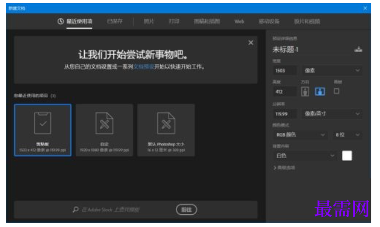380x227 pixels.
Task: Click the save preset icon beside 未标题-1
Action: click(x=358, y=50)
